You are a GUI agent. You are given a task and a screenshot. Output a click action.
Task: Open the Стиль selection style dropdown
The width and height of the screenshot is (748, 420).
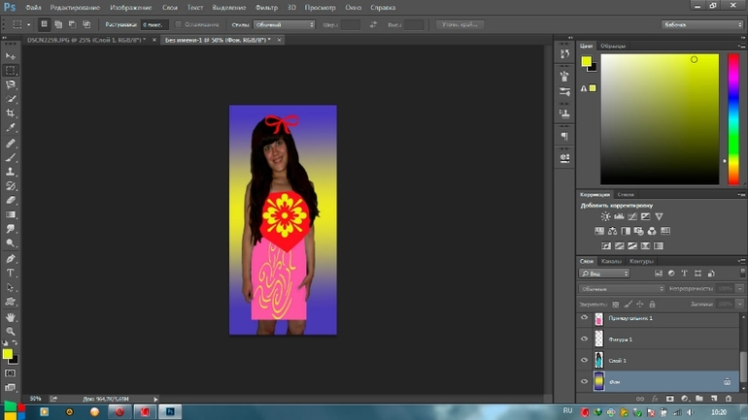pyautogui.click(x=282, y=23)
